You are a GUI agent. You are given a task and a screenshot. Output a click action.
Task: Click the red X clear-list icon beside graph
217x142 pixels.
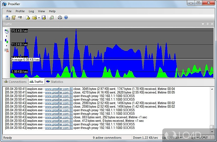7,50
